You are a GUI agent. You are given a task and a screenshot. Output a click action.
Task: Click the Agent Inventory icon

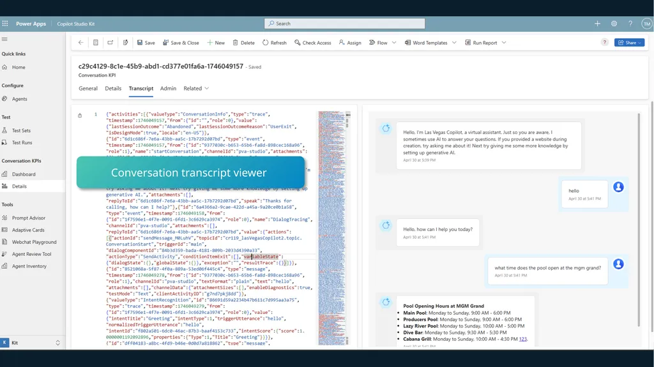point(4,266)
